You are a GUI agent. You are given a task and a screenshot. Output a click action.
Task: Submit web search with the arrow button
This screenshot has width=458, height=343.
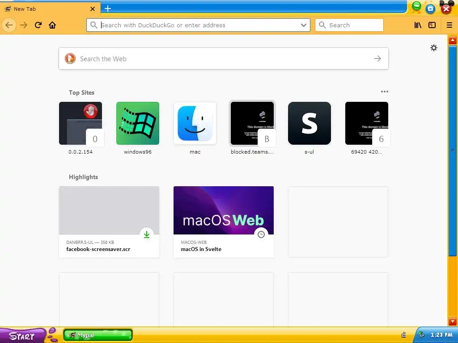coord(377,59)
